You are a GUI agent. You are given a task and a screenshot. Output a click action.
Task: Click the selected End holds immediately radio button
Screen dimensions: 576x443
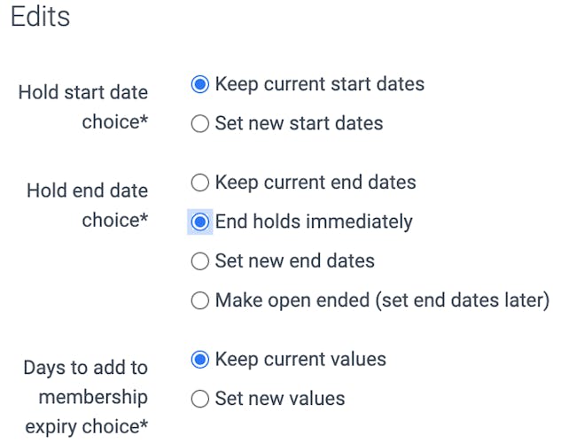point(200,221)
